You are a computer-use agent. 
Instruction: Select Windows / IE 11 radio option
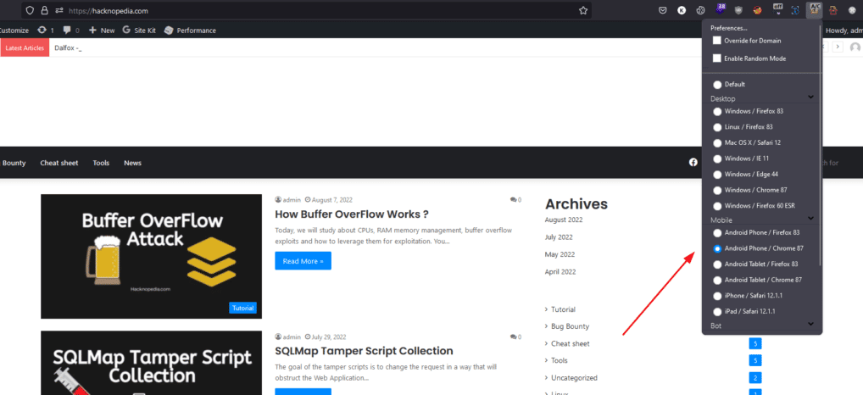tap(717, 159)
